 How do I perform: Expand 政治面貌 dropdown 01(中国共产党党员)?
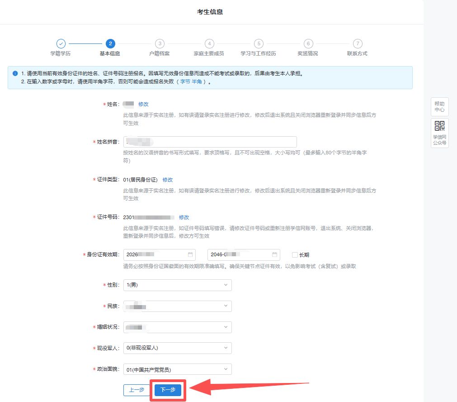[x=178, y=369]
